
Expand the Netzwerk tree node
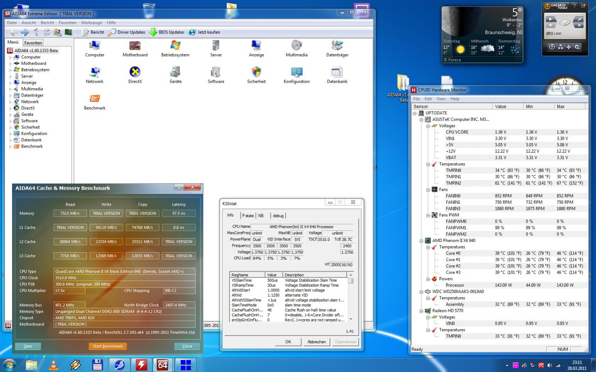coord(10,102)
